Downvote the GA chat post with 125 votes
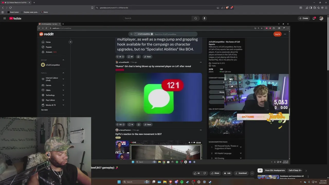329x185 pixels. click(x=123, y=124)
